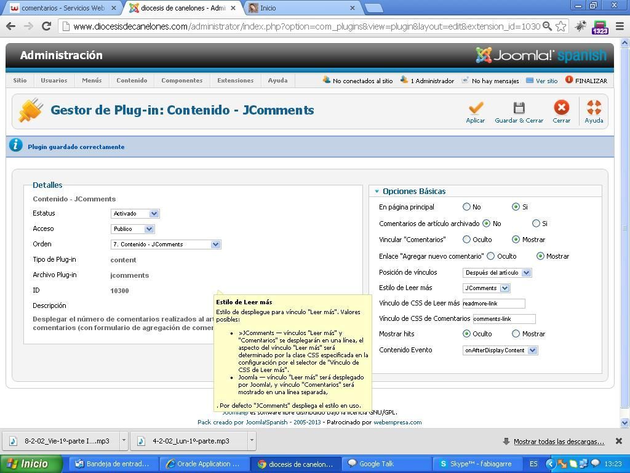Click in the Vínculo de CSS de Comentarios field
The height and width of the screenshot is (473, 630).
[504, 319]
